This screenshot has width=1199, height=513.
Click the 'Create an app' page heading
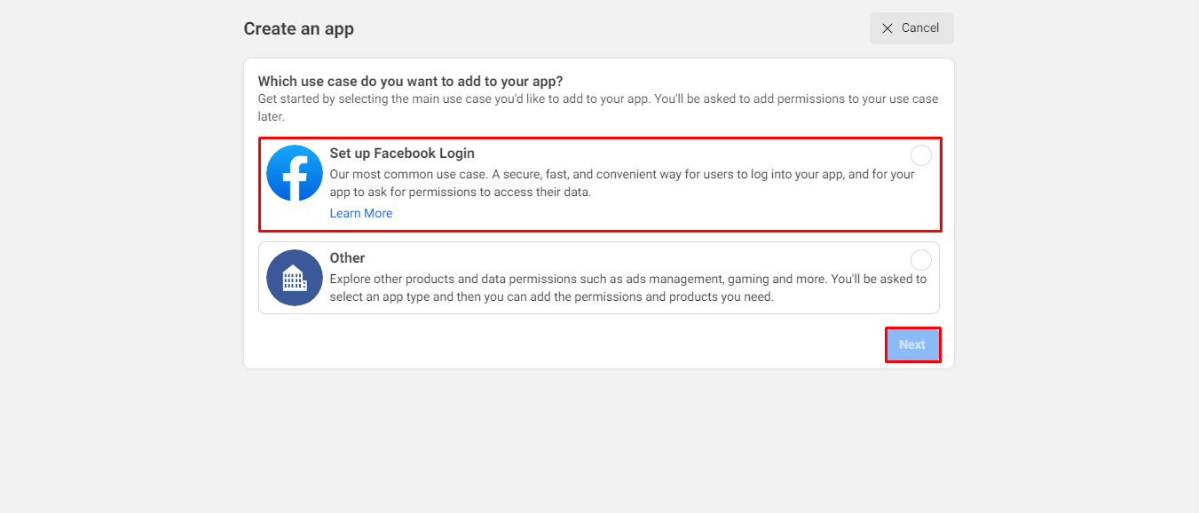coord(299,28)
